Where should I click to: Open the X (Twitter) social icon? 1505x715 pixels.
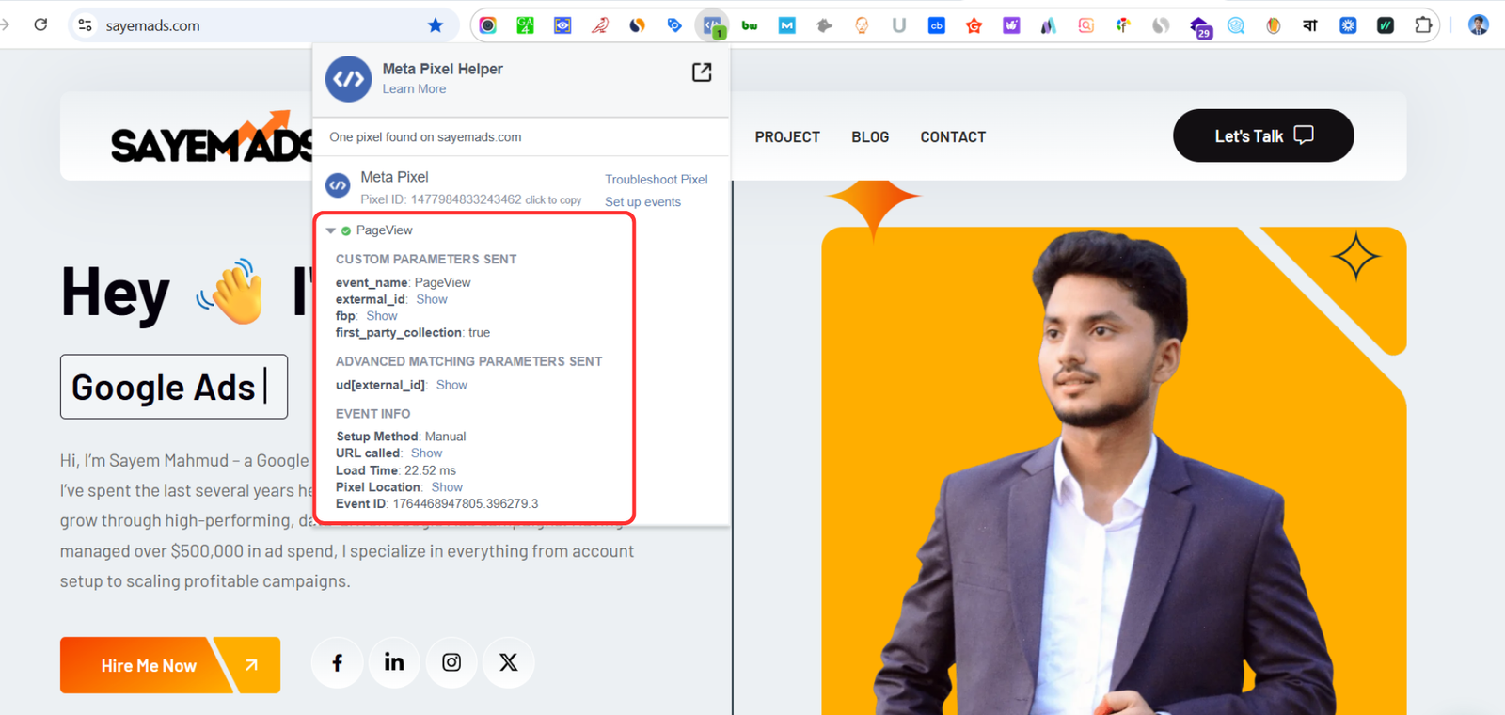tap(509, 663)
